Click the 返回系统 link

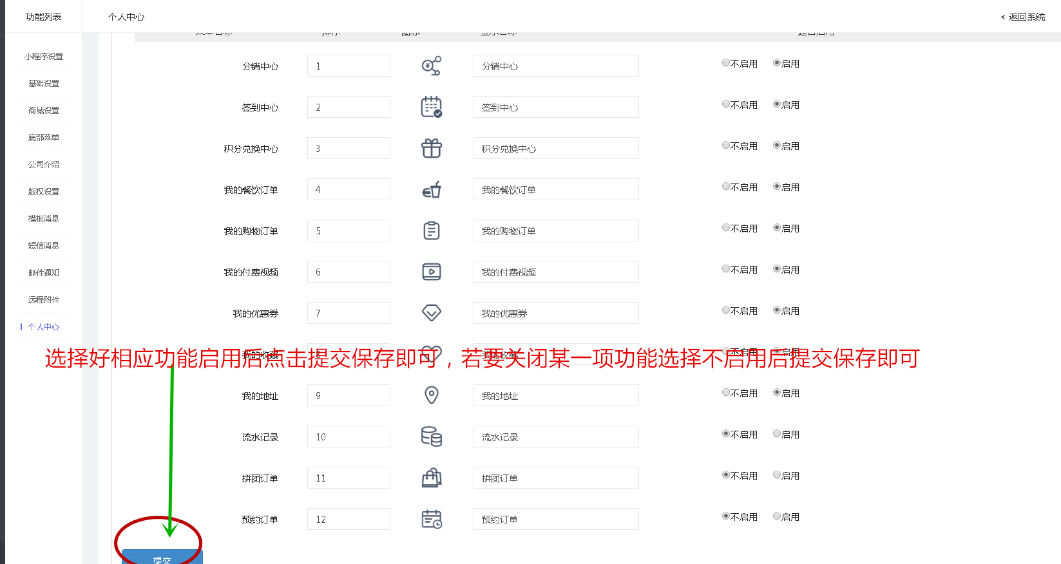pyautogui.click(x=1023, y=17)
